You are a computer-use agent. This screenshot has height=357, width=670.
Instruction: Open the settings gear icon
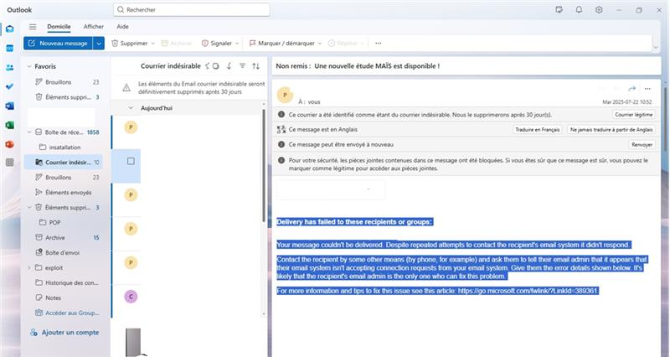point(599,9)
